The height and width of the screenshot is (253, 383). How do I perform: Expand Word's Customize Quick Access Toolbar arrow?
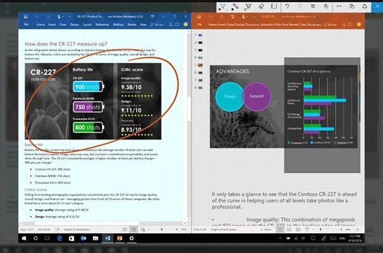point(70,17)
